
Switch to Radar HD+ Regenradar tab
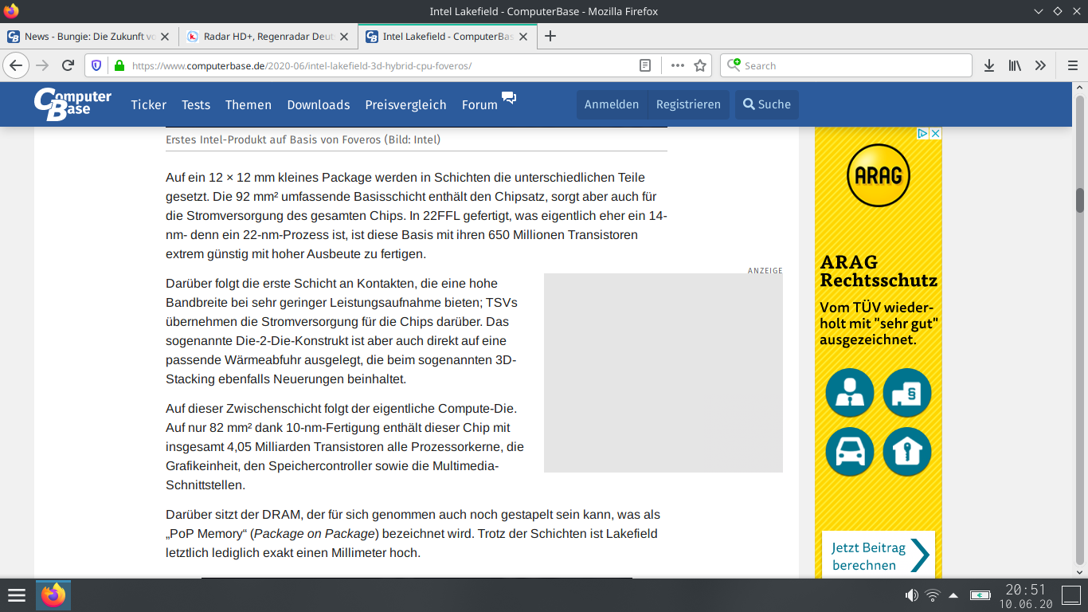point(268,36)
